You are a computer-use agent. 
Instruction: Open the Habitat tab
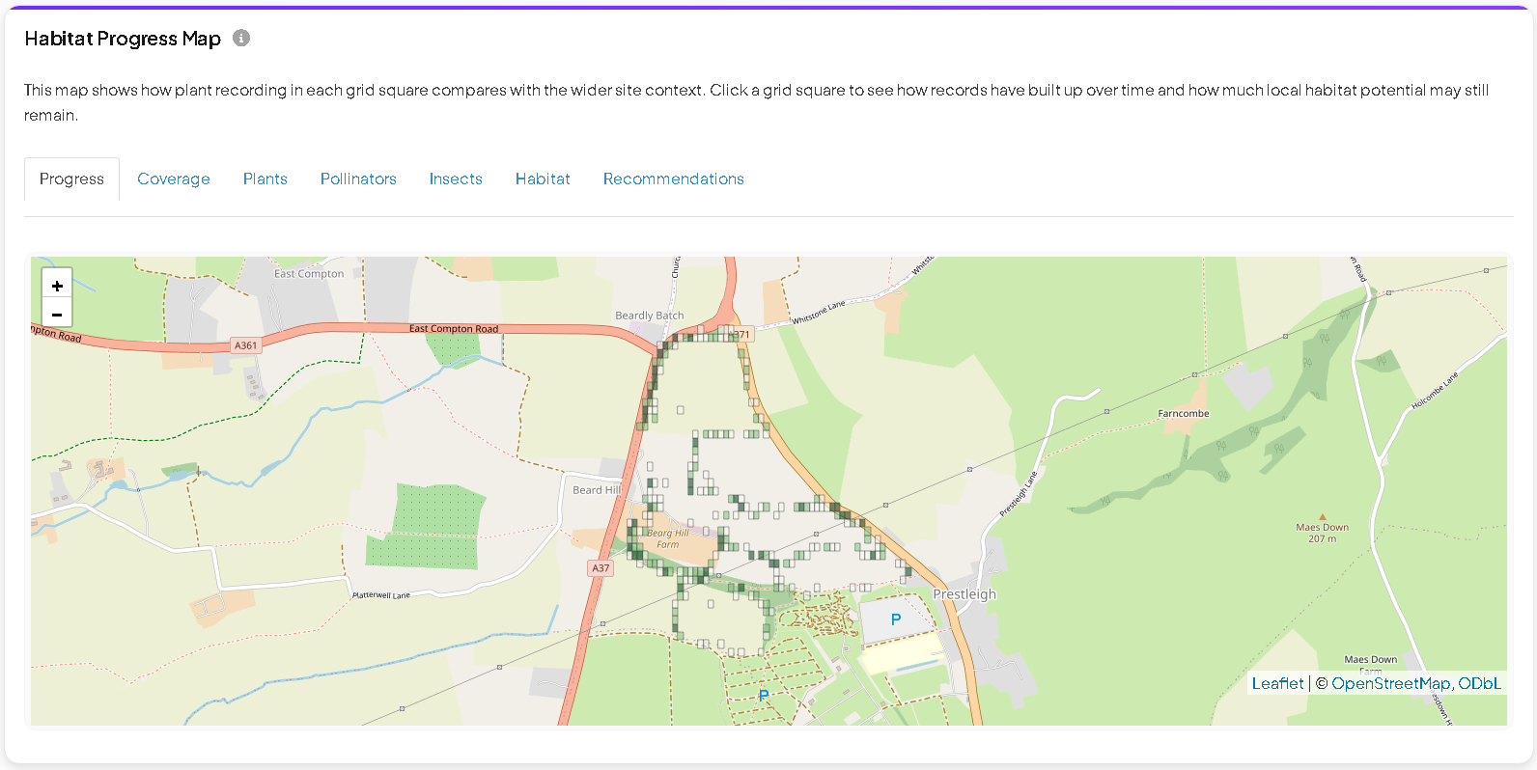[x=543, y=179]
